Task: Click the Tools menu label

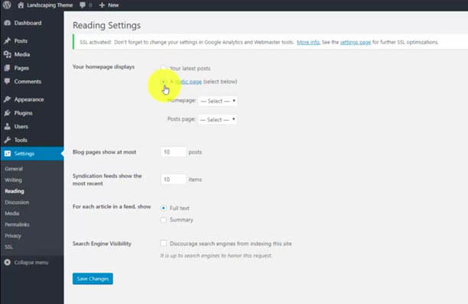Action: pyautogui.click(x=21, y=140)
